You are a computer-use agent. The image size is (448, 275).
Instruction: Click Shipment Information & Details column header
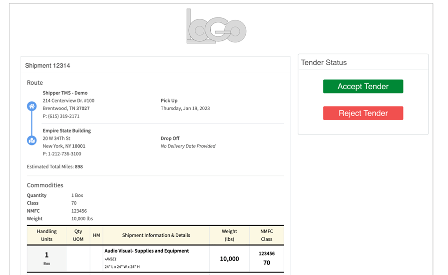[x=156, y=235]
